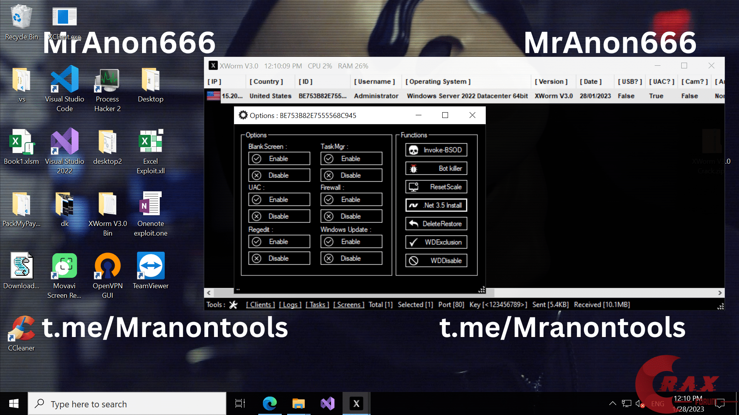This screenshot has height=415, width=739.
Task: Click Enable under Windows Update
Action: pos(351,242)
